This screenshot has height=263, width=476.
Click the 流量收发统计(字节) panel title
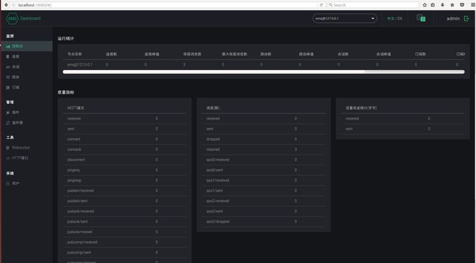pyautogui.click(x=361, y=108)
